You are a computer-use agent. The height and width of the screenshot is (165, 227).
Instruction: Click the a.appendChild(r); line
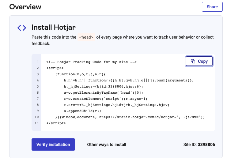pos(82,111)
